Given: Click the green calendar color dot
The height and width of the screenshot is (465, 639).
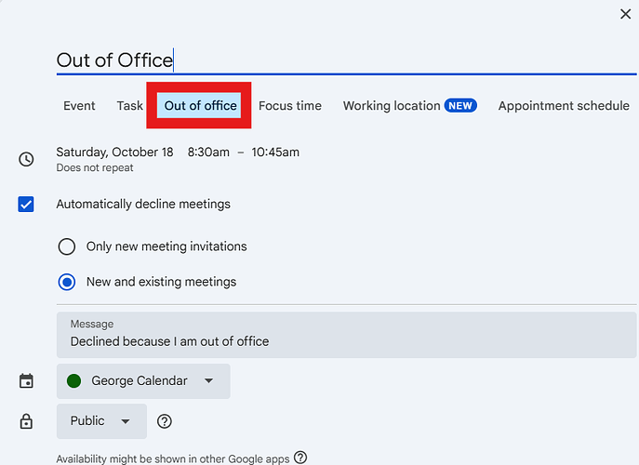Looking at the screenshot, I should click(74, 381).
